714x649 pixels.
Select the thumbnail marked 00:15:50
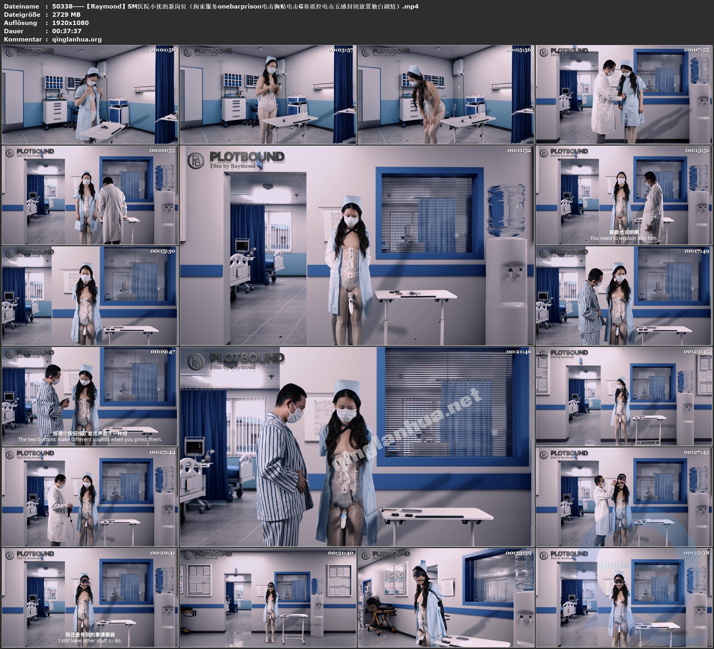(x=90, y=295)
